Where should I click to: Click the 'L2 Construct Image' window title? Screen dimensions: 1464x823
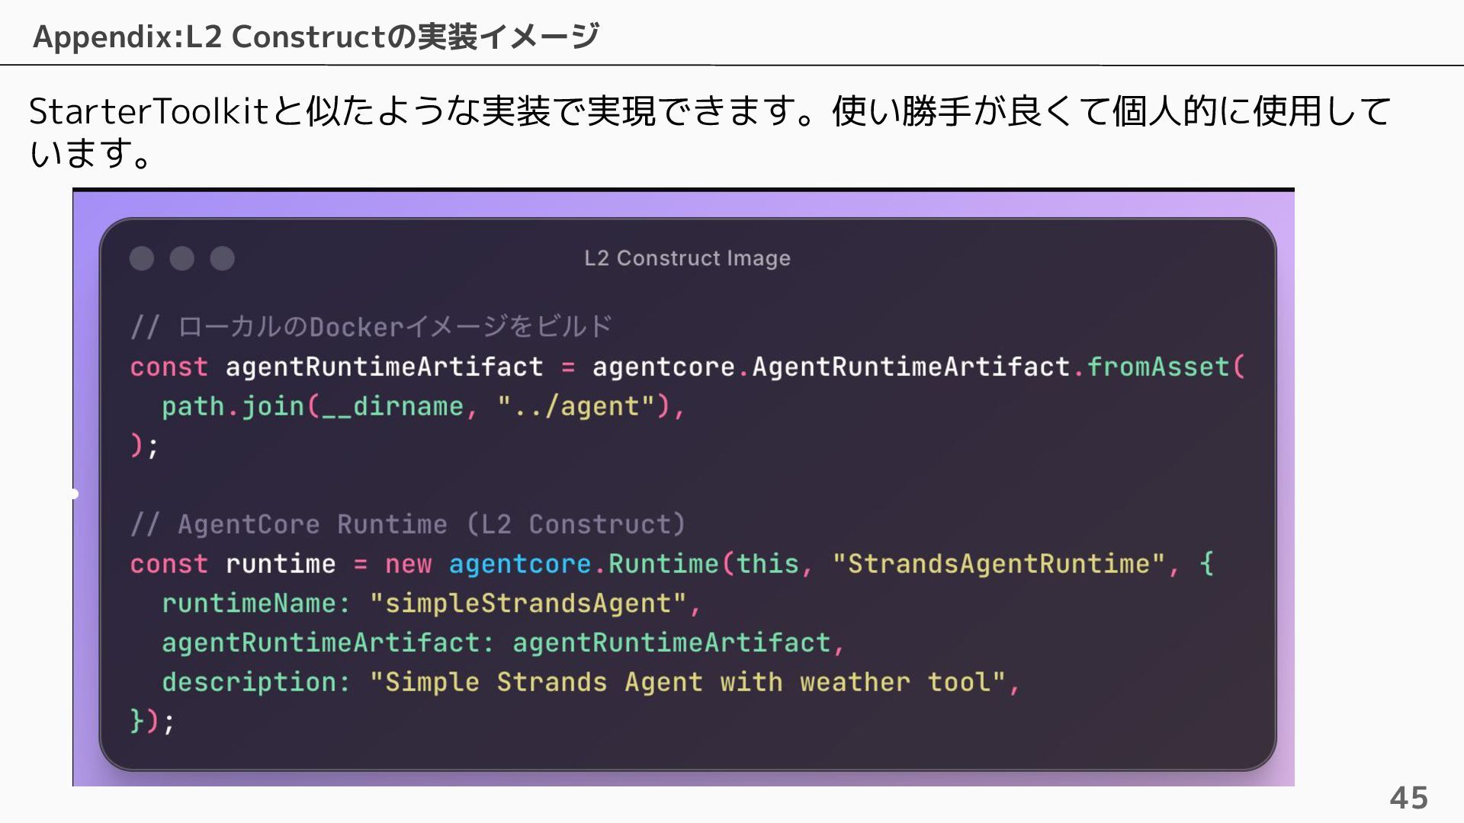687,258
